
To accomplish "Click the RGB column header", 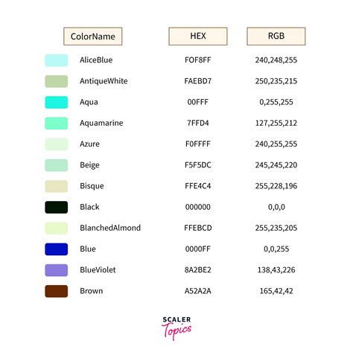I will click(276, 36).
